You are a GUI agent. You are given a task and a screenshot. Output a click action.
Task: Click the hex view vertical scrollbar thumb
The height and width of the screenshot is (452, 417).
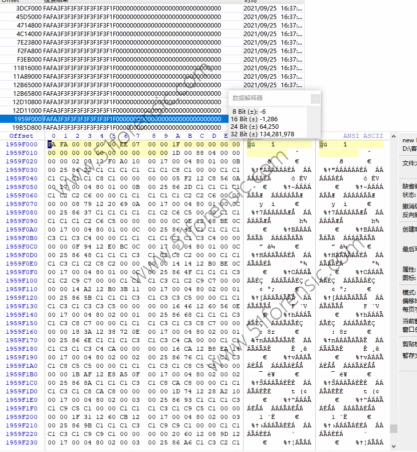coord(394,428)
